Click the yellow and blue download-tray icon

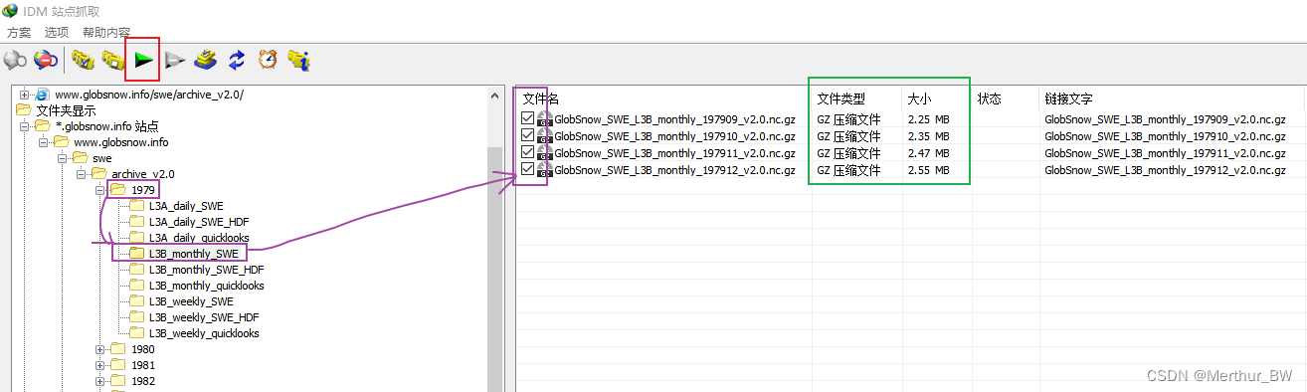[x=206, y=61]
